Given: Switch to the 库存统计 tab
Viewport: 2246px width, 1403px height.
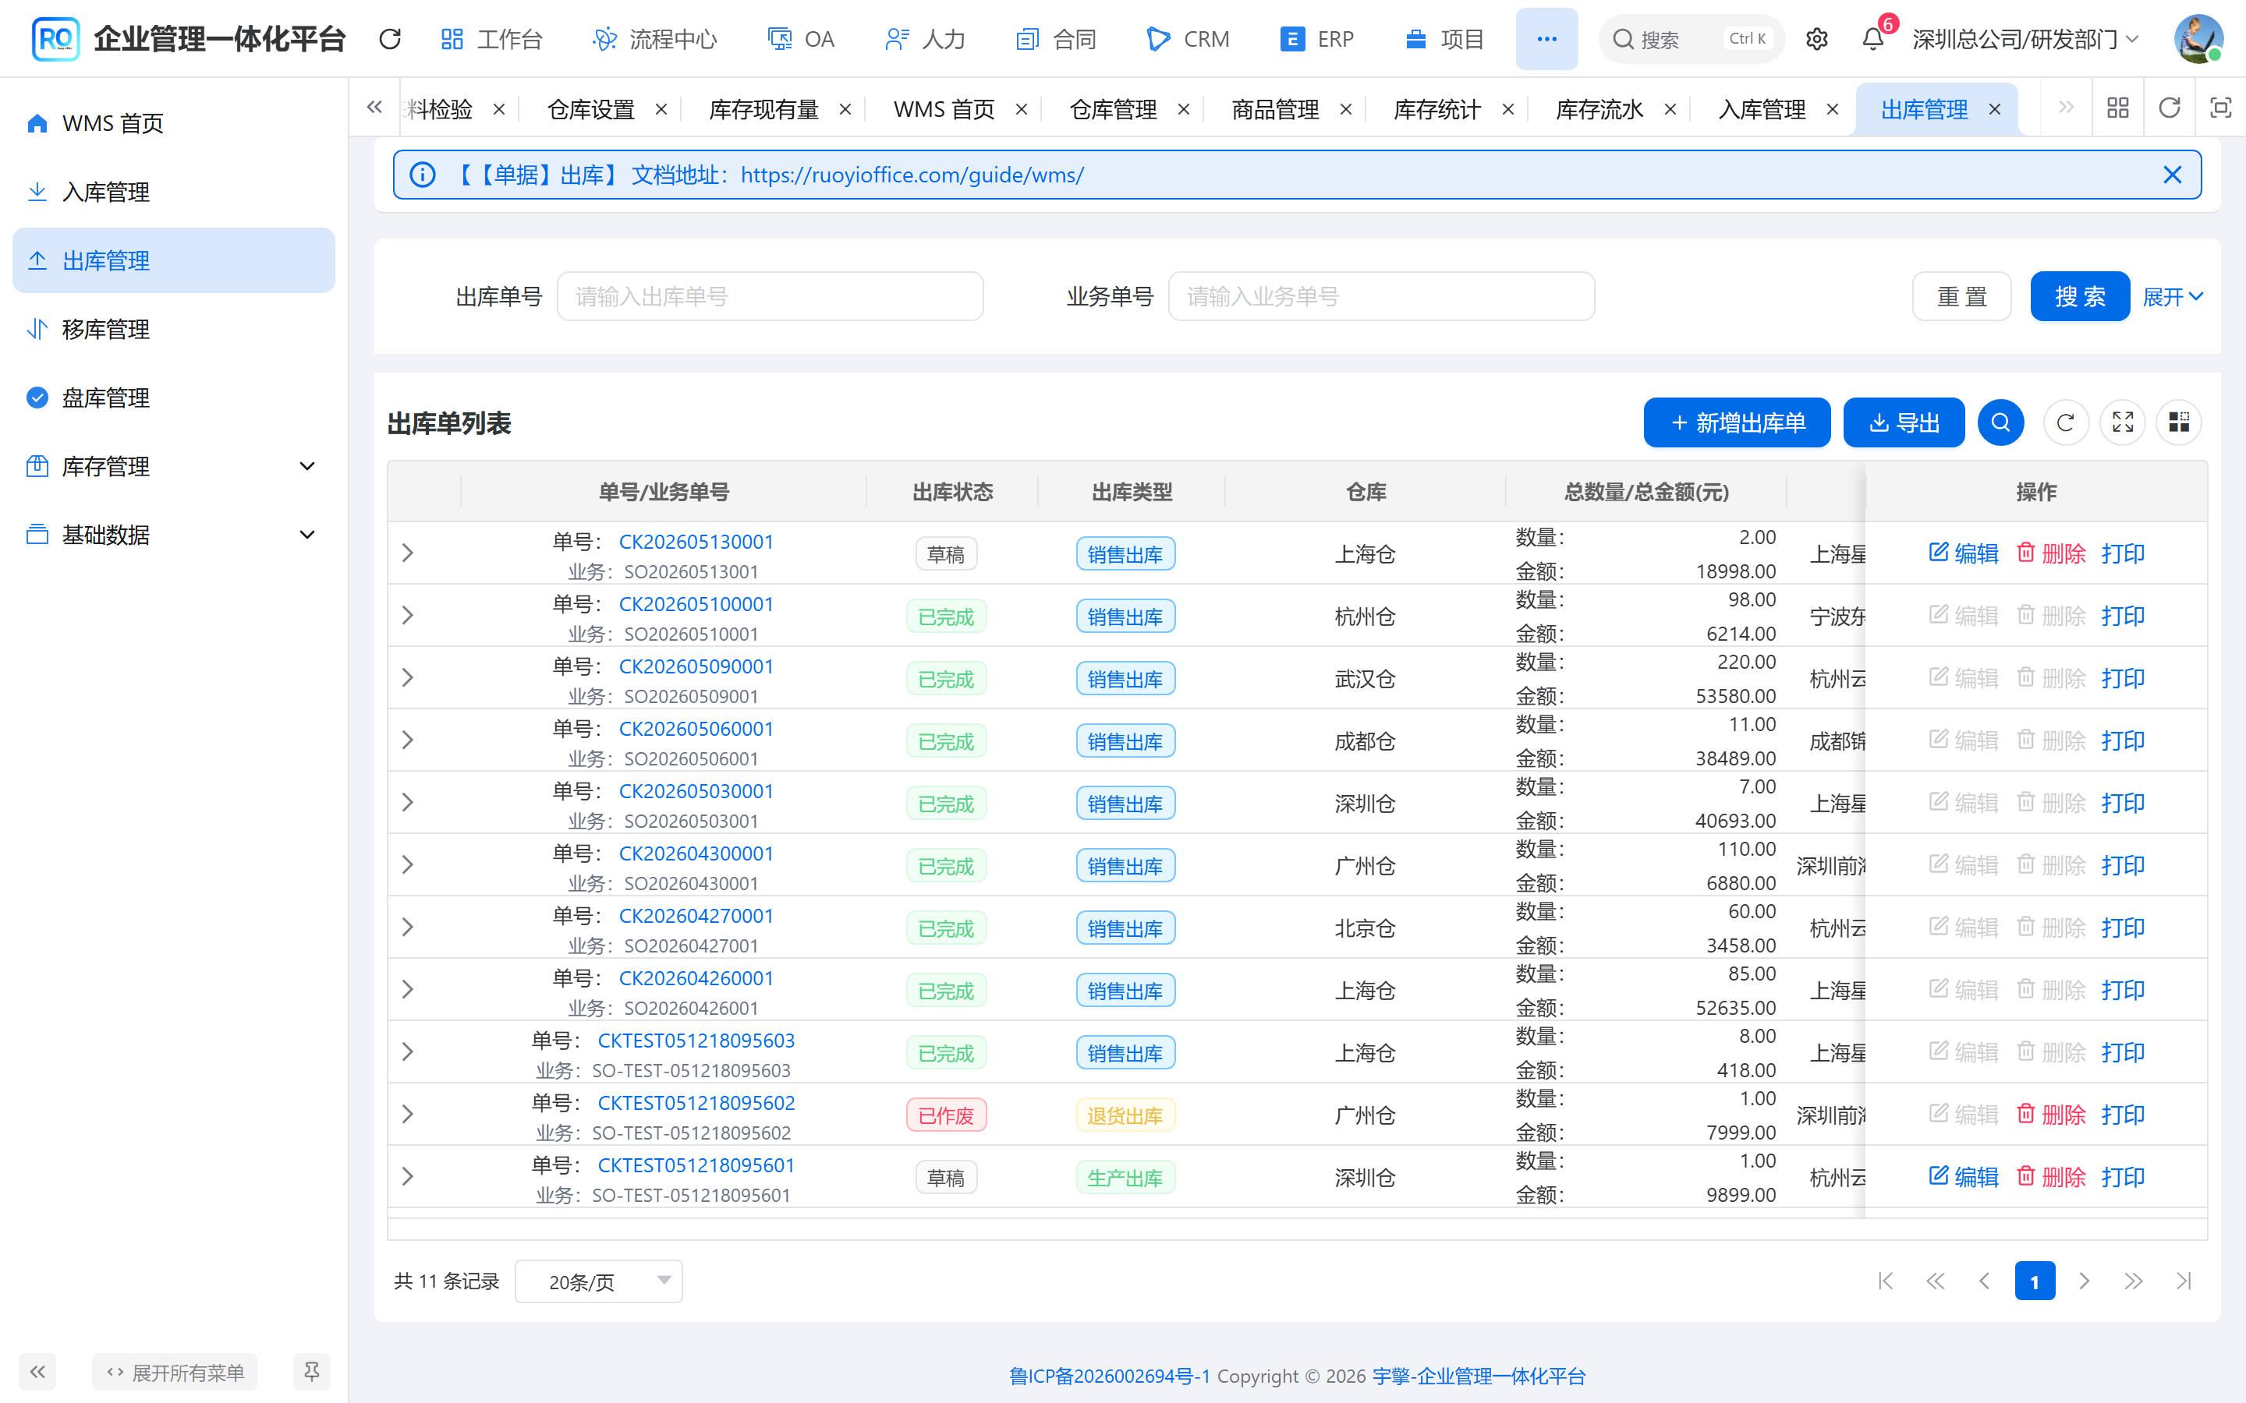Looking at the screenshot, I should pyautogui.click(x=1437, y=109).
